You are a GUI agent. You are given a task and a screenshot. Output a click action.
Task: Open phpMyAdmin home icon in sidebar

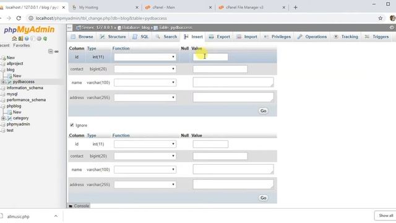pyautogui.click(x=14, y=38)
